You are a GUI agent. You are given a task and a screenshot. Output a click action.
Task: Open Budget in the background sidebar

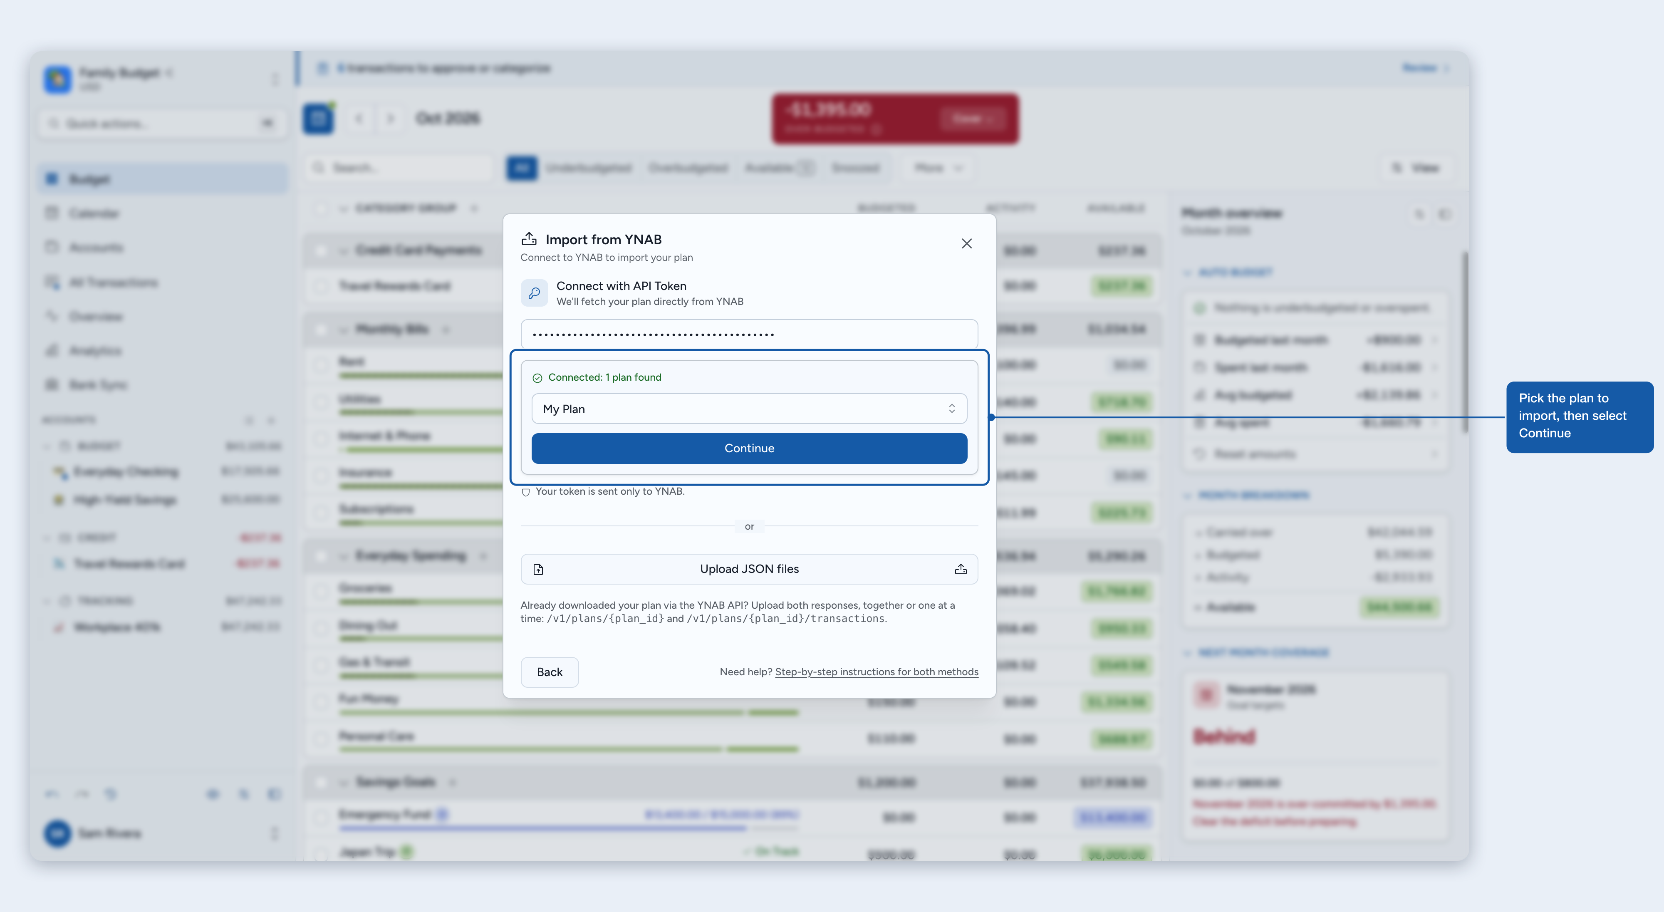(x=163, y=179)
